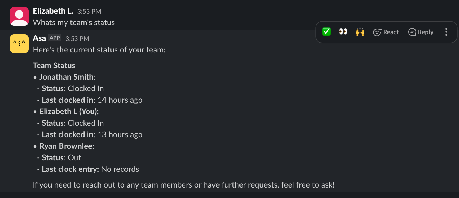The image size is (459, 198).
Task: Click the name Jonathan Smith
Action: [67, 77]
